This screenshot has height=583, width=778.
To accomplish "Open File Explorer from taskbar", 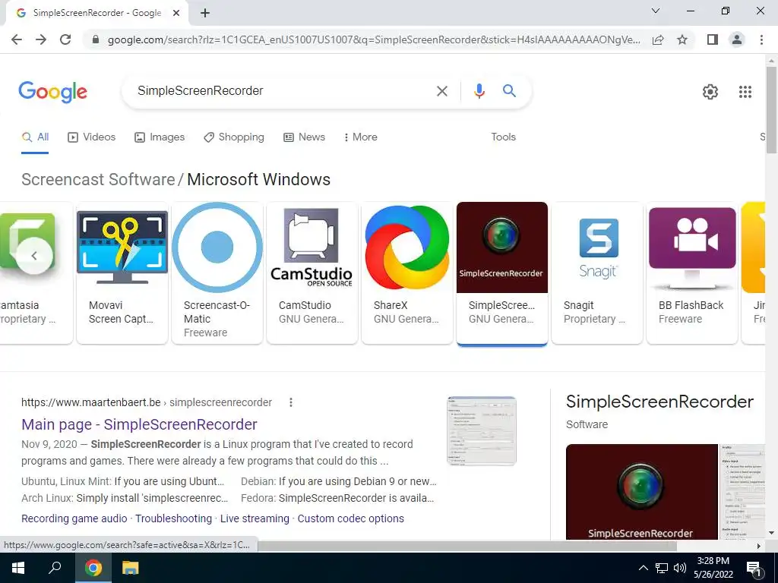I will click(131, 568).
